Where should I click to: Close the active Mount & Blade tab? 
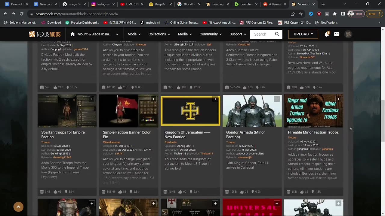coord(314,4)
